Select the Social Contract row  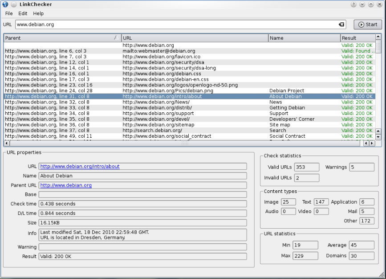(x=178, y=136)
